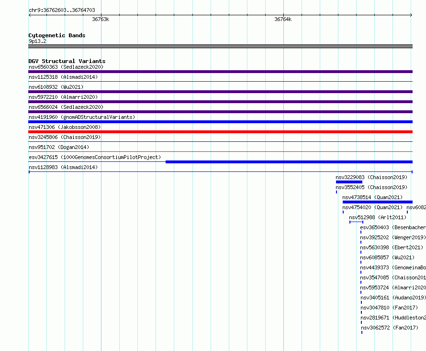The width and height of the screenshot is (426, 351).
Task: Click nsv3062572 (Fan2017) label
Action: [x=390, y=328]
